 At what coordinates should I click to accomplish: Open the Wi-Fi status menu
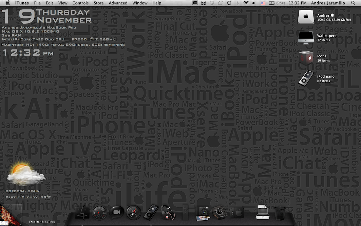pos(246,3)
